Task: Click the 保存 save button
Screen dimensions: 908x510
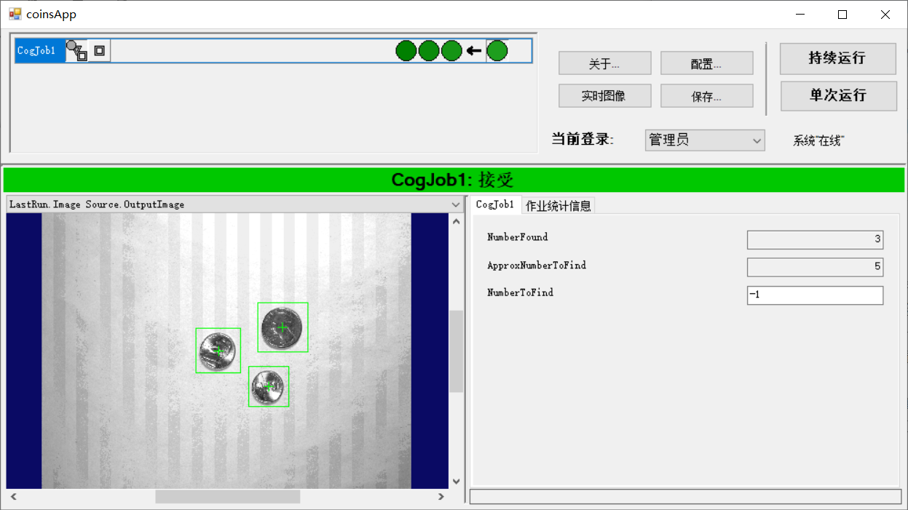Action: pos(706,95)
